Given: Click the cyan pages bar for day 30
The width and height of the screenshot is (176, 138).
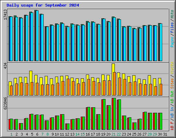Looking at the screenshot, I should point(161,42).
